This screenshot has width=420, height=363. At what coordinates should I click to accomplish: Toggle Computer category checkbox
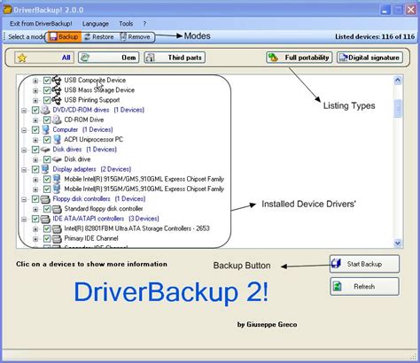35,130
